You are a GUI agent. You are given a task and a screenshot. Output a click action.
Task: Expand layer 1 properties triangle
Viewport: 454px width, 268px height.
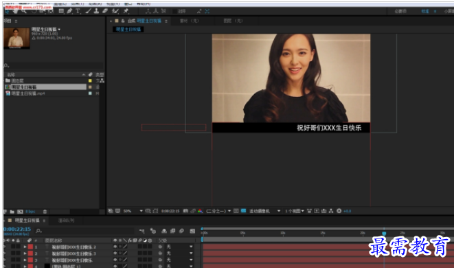click(25, 247)
